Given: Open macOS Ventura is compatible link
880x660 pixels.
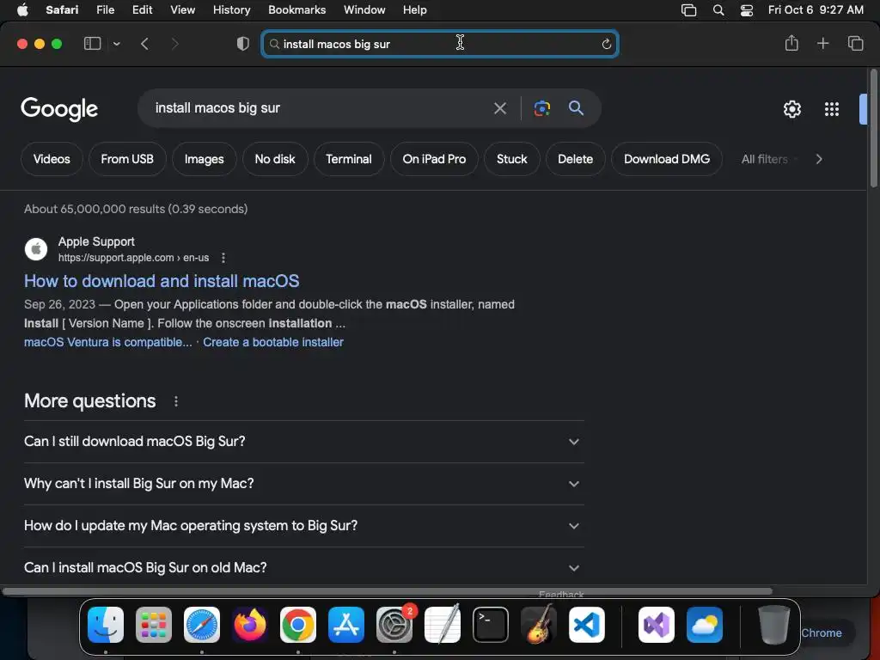Looking at the screenshot, I should [x=107, y=342].
